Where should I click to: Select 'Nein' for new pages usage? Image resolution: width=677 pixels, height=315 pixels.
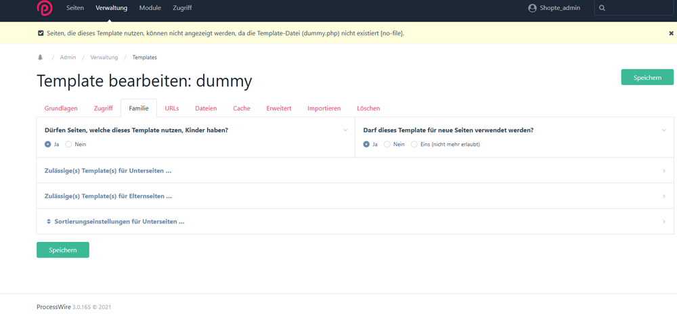coord(387,144)
